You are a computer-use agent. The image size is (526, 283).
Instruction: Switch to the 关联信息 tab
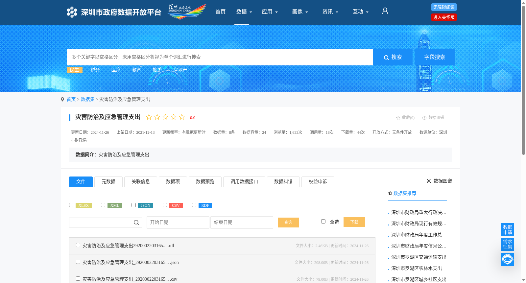141,182
